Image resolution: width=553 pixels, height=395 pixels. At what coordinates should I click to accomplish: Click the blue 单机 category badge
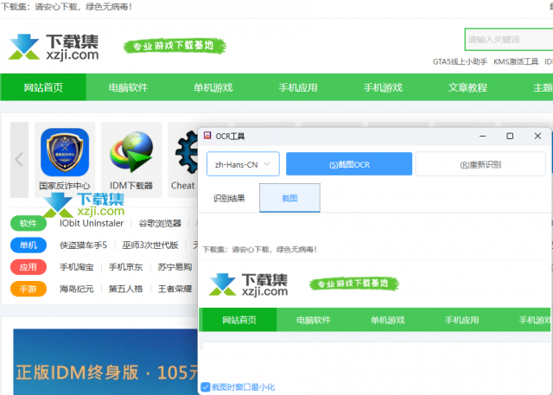pyautogui.click(x=29, y=245)
